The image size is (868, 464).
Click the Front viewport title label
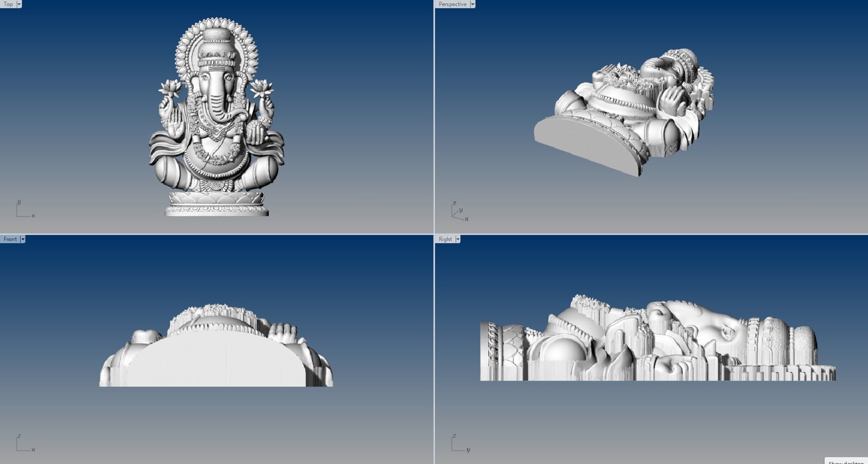[10, 239]
